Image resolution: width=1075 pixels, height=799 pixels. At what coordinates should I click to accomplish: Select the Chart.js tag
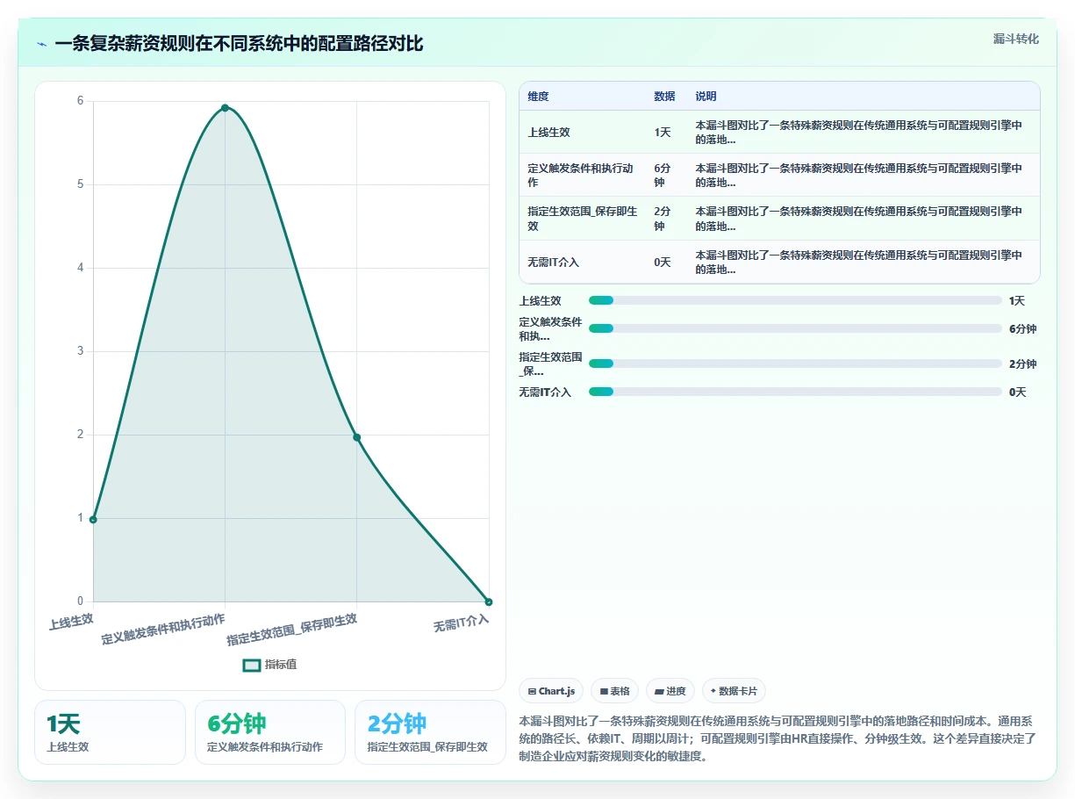(551, 691)
